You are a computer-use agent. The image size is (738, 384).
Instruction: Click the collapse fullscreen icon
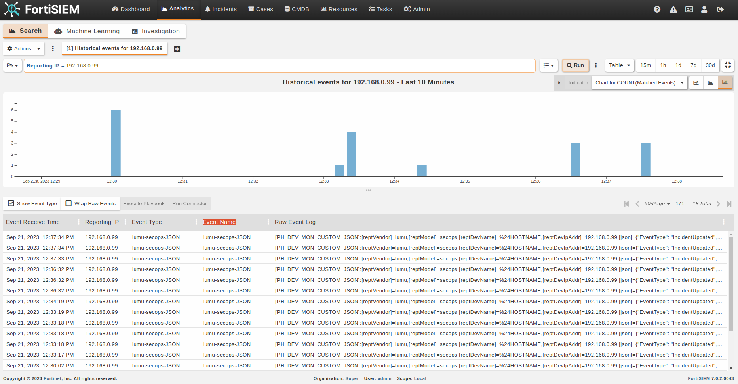click(727, 65)
